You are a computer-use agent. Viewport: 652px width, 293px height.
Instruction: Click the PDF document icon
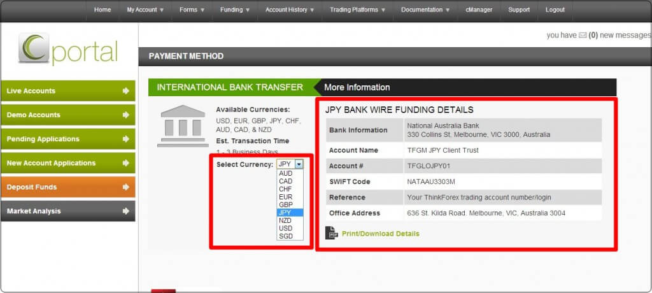tap(331, 233)
